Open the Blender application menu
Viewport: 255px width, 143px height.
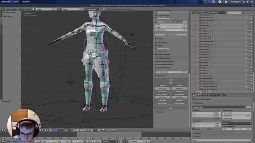pos(26,2)
